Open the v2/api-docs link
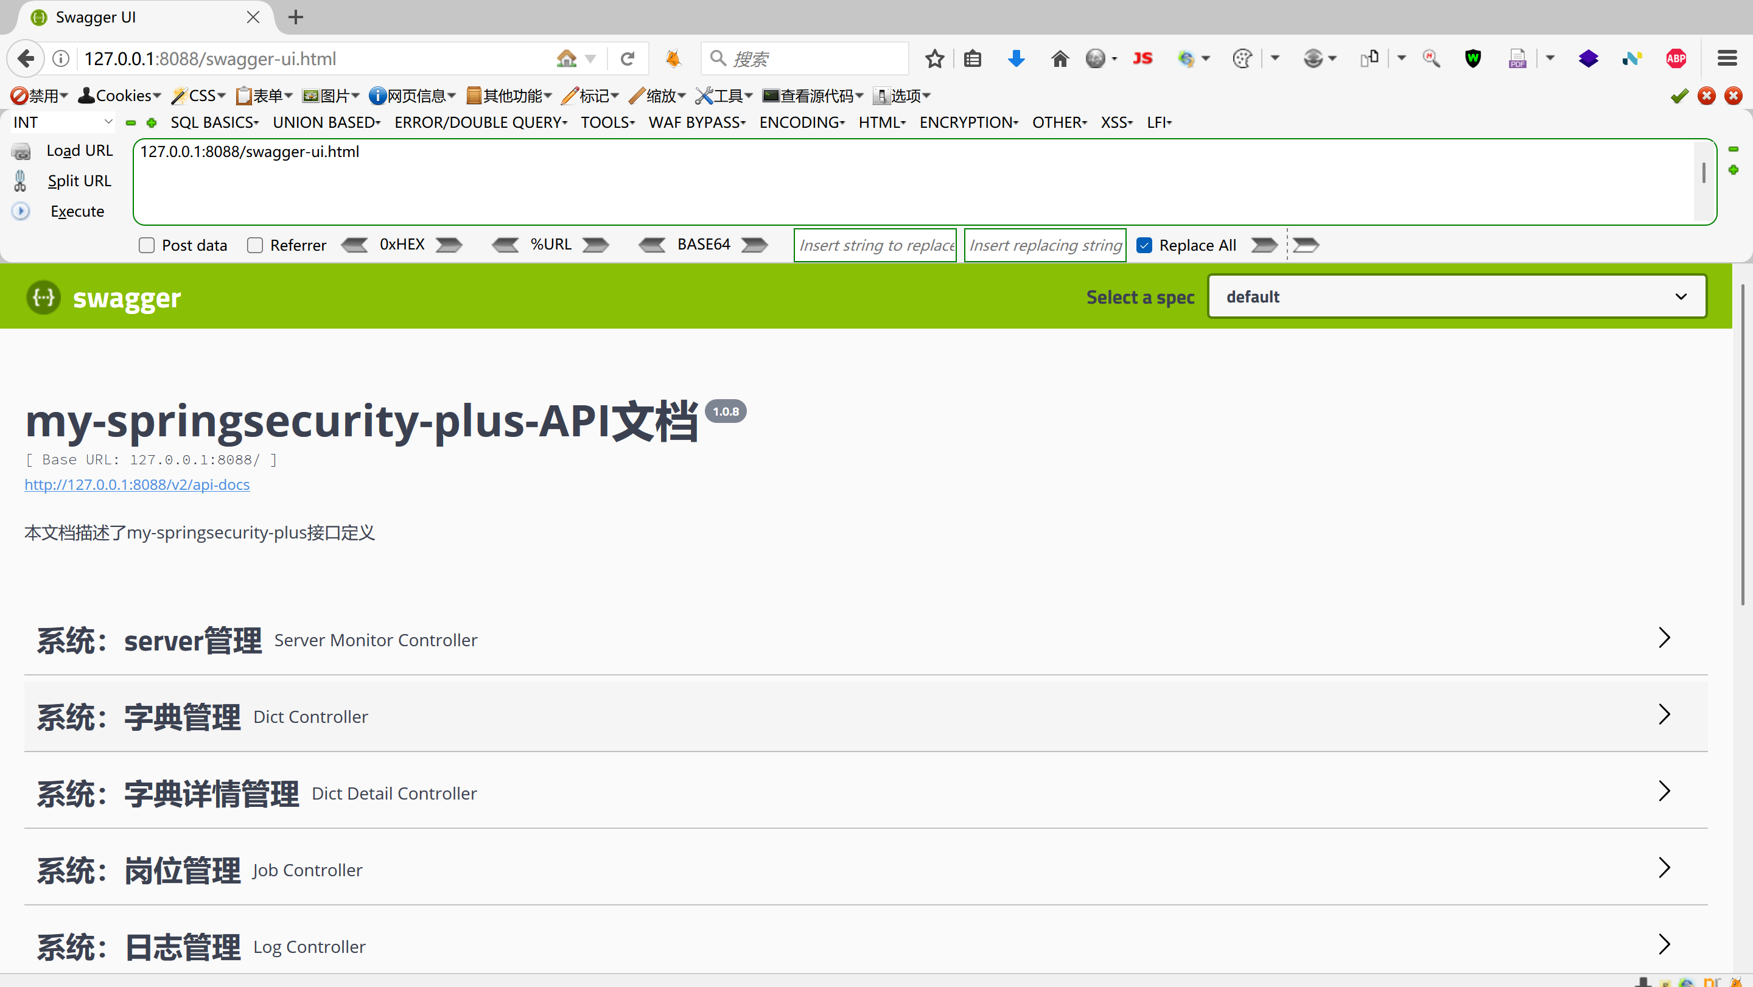1753x987 pixels. click(137, 484)
